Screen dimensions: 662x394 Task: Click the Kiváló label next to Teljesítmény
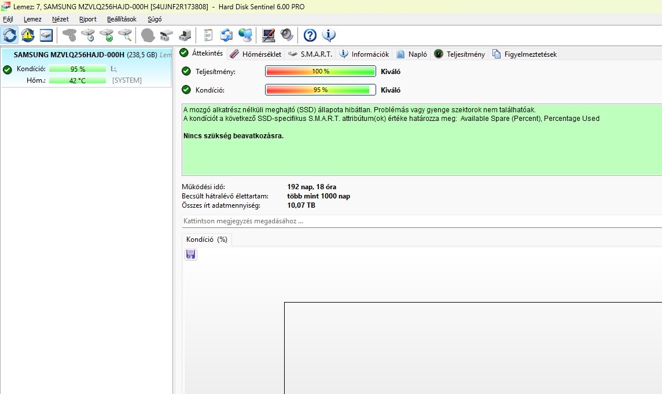coord(391,71)
